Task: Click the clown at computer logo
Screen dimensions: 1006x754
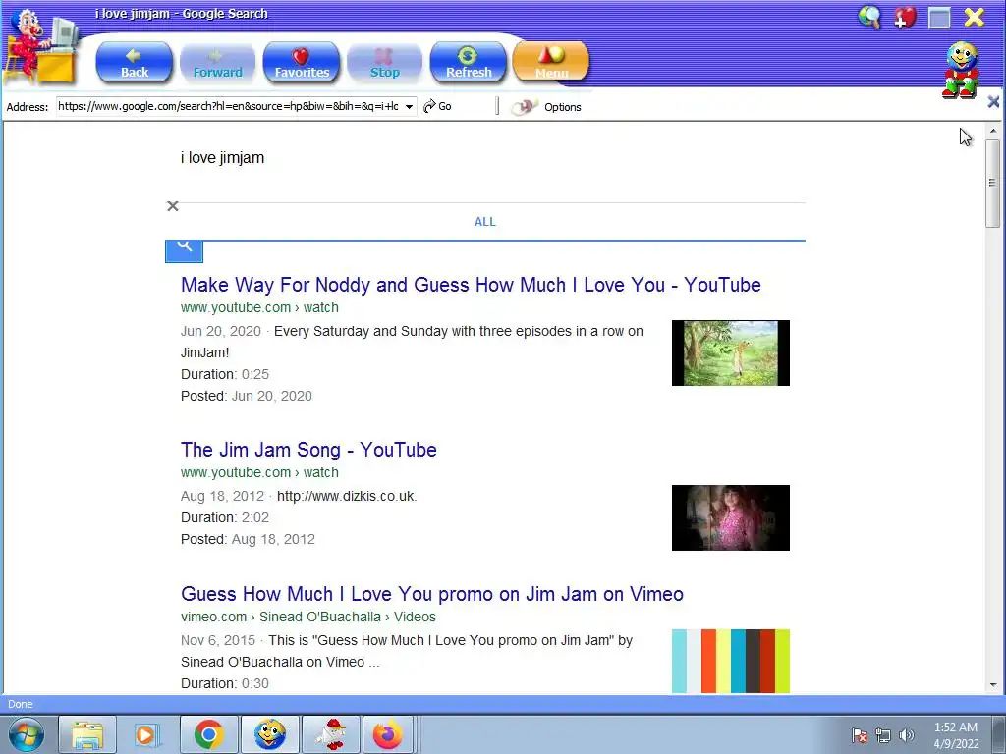Action: click(41, 48)
